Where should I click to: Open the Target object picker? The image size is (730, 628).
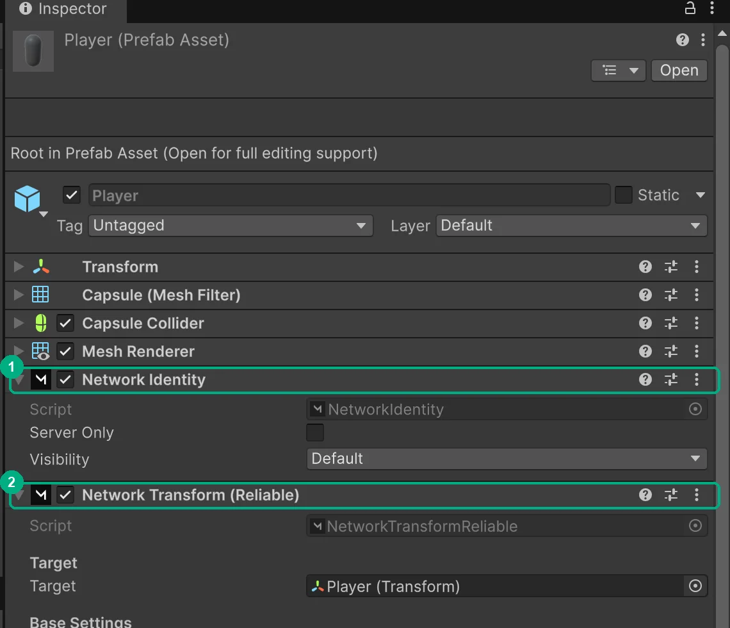tap(695, 586)
